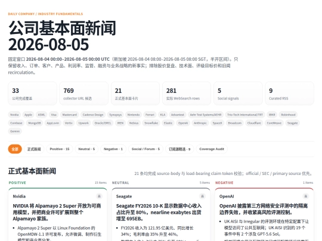Select the IBKR company tag
Viewport: 322px width, 241px height.
[x=272, y=115]
